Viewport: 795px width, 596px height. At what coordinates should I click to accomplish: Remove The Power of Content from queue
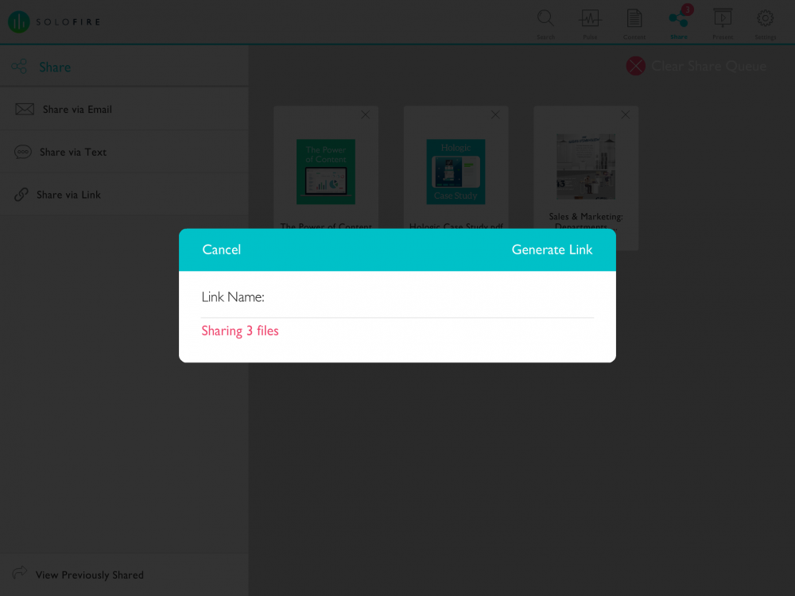(365, 115)
